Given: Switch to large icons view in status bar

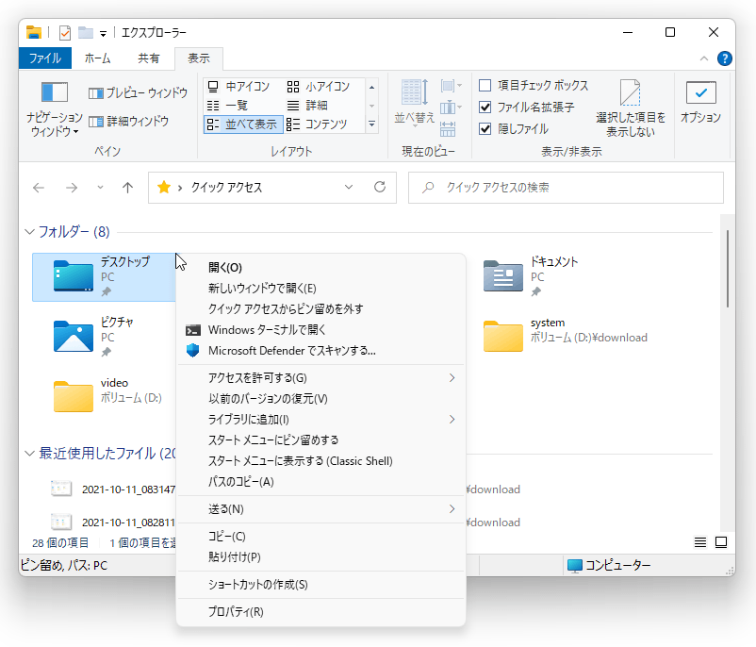Looking at the screenshot, I should point(721,542).
